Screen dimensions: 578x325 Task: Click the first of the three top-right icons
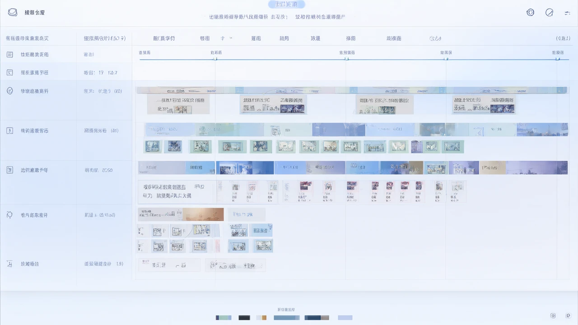pos(531,13)
